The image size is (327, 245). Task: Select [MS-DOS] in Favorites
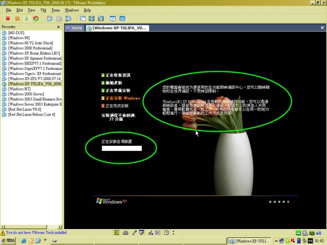16,33
